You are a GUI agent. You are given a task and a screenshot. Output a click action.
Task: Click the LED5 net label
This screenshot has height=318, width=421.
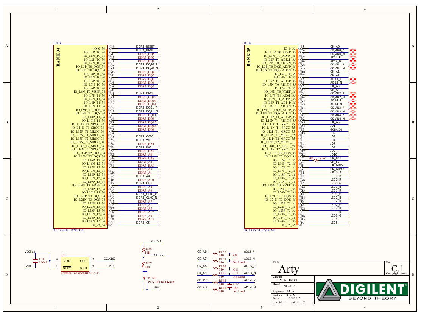334,223
